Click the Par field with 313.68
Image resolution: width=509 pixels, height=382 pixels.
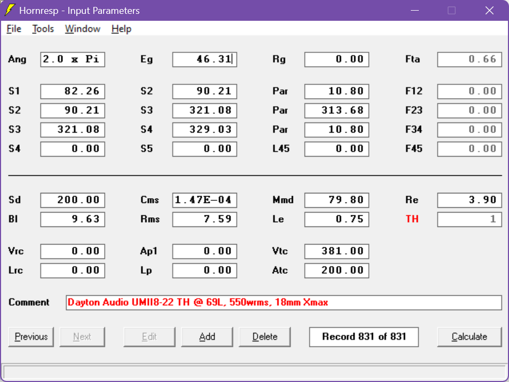(x=337, y=110)
